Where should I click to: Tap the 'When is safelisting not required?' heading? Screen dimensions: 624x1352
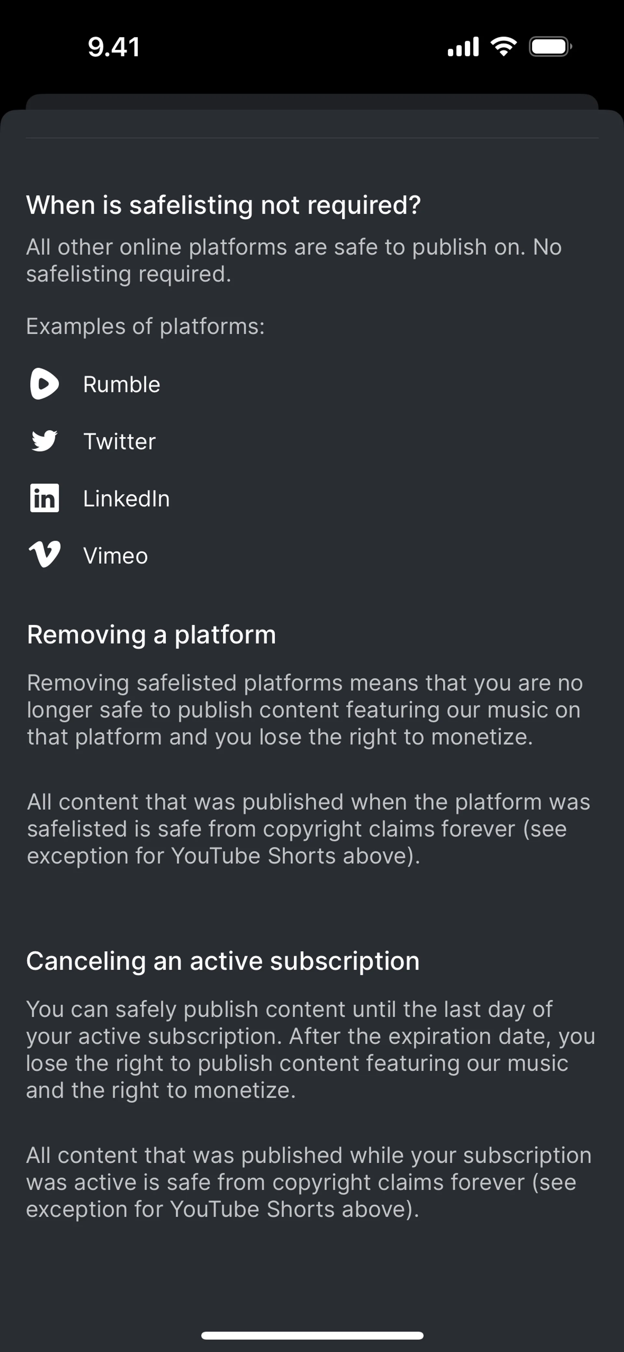[x=223, y=205]
